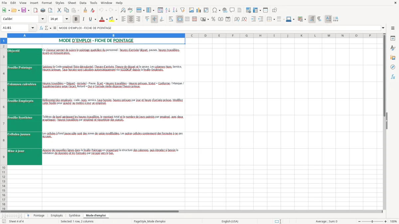Insert Special Character omega icon
Viewport: 399px width, 224px height.
214,10
